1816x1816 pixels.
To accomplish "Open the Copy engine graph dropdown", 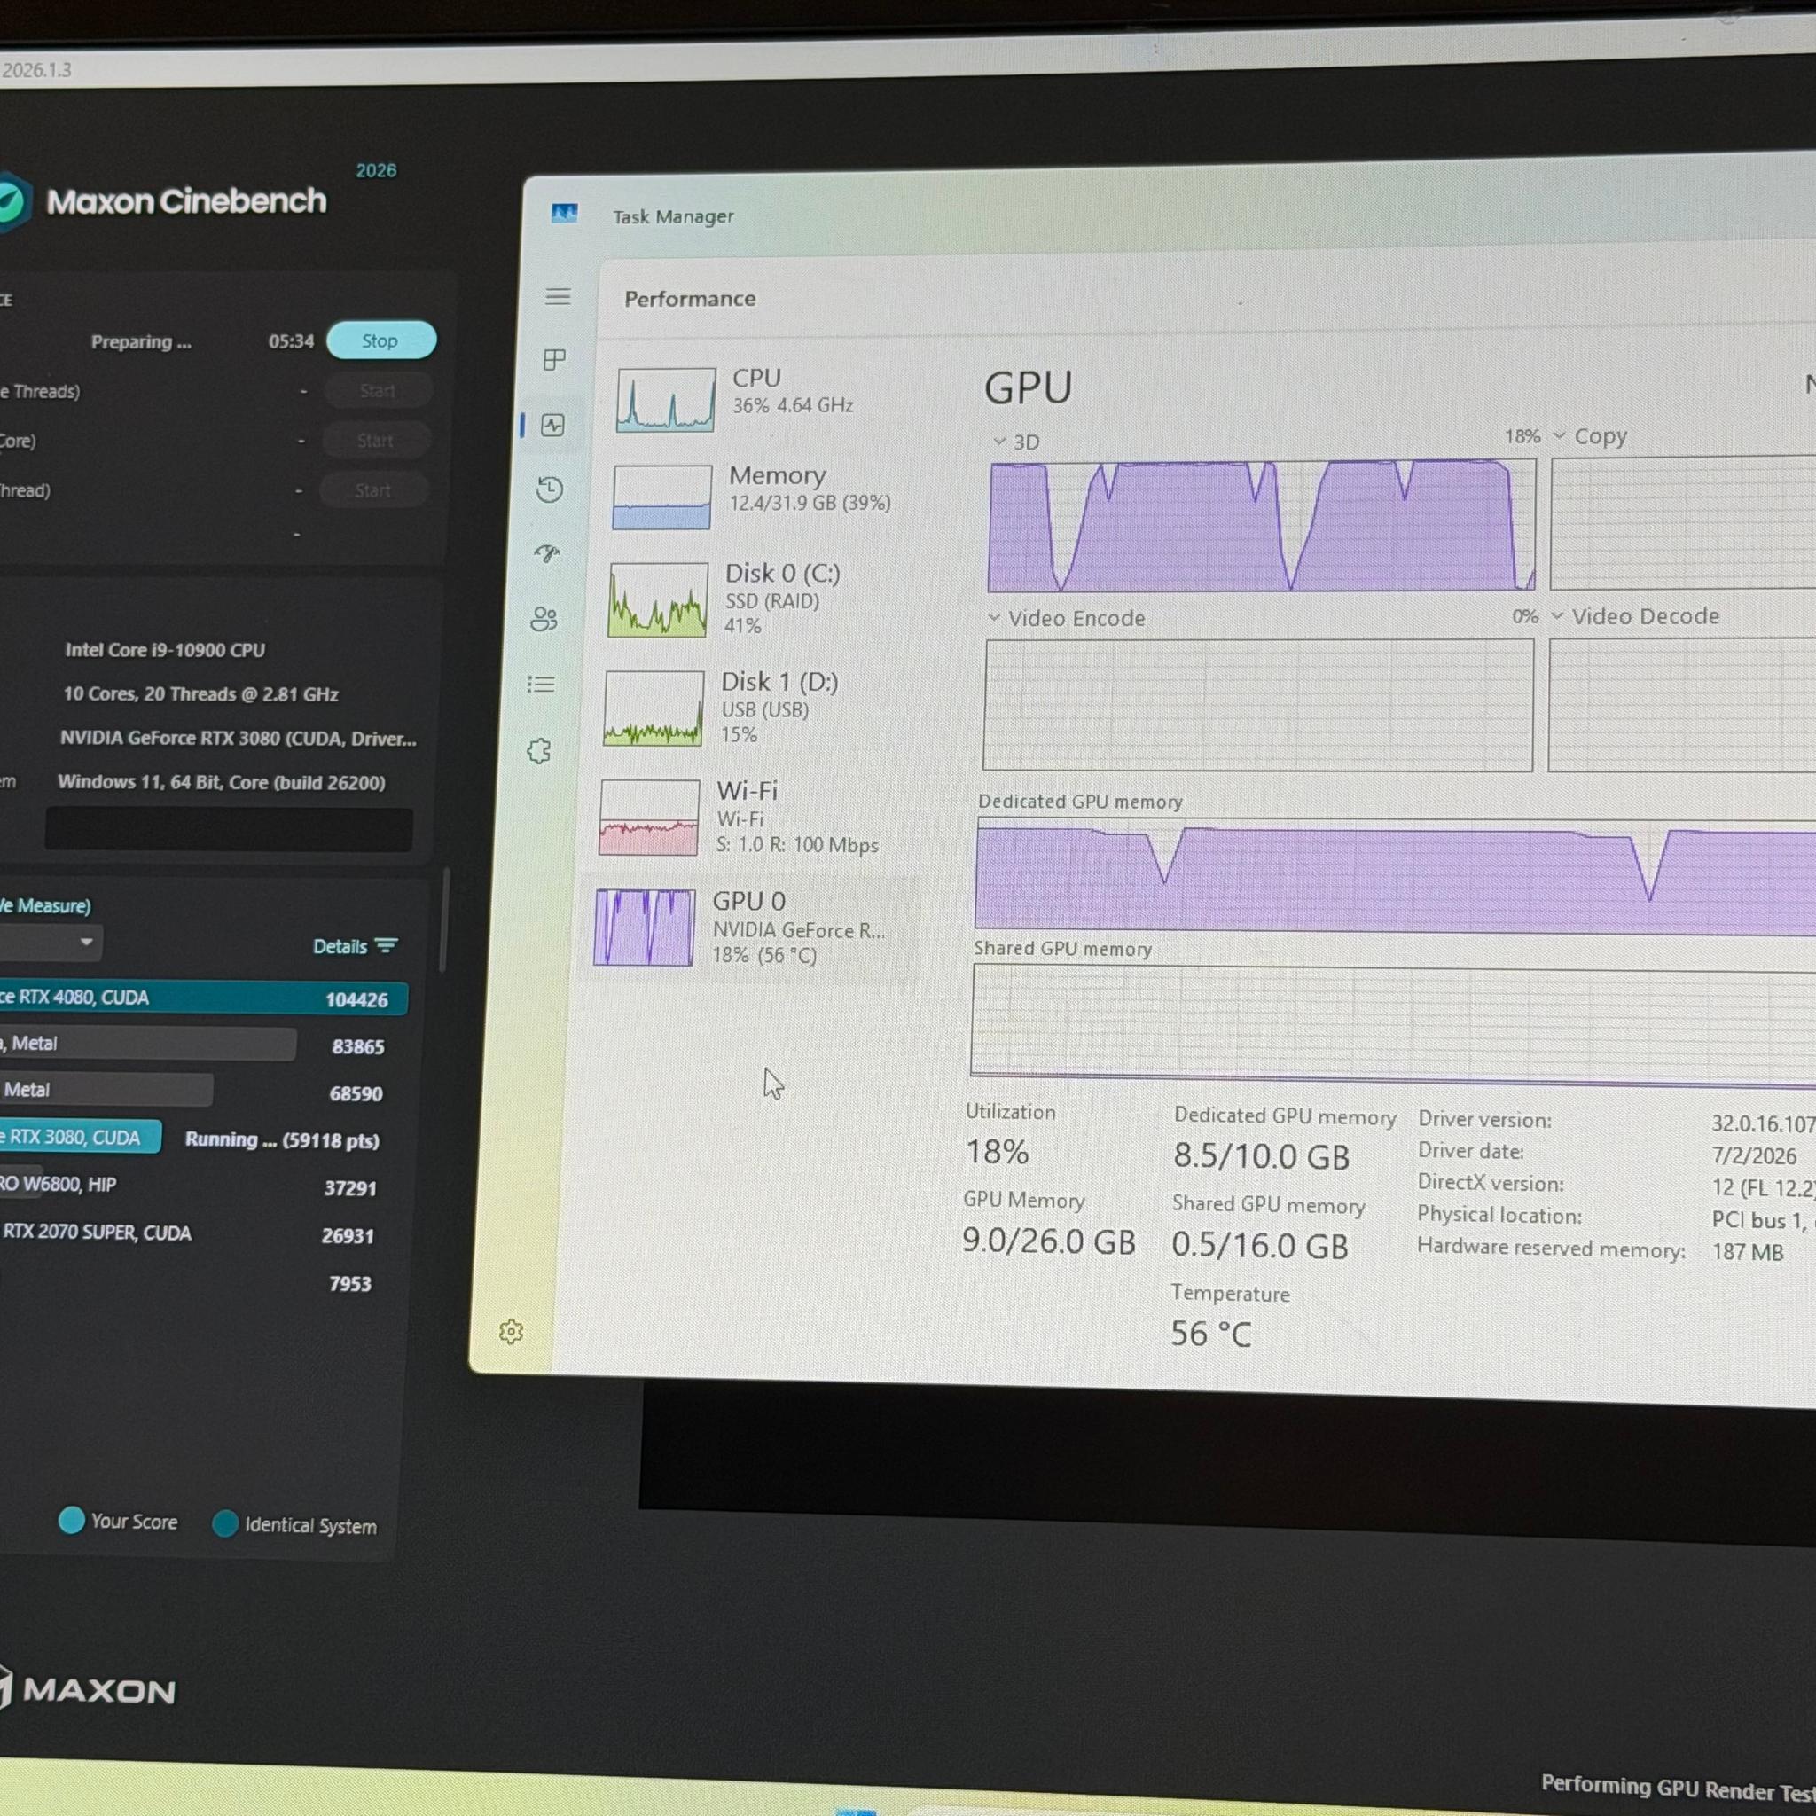I will 1560,435.
